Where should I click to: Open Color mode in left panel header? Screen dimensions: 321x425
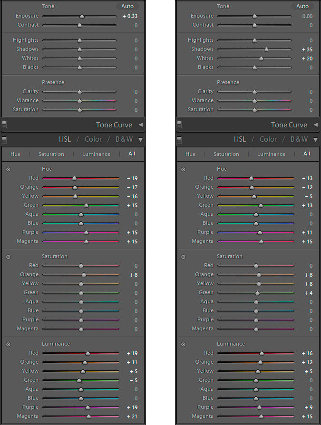coord(93,139)
